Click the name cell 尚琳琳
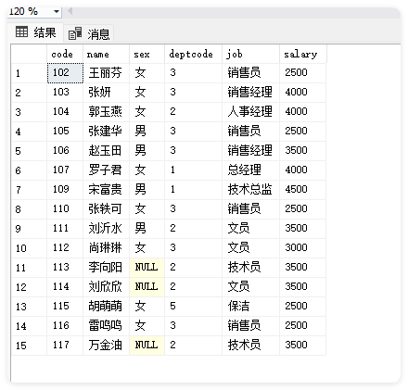The width and height of the screenshot is (408, 390). (106, 248)
